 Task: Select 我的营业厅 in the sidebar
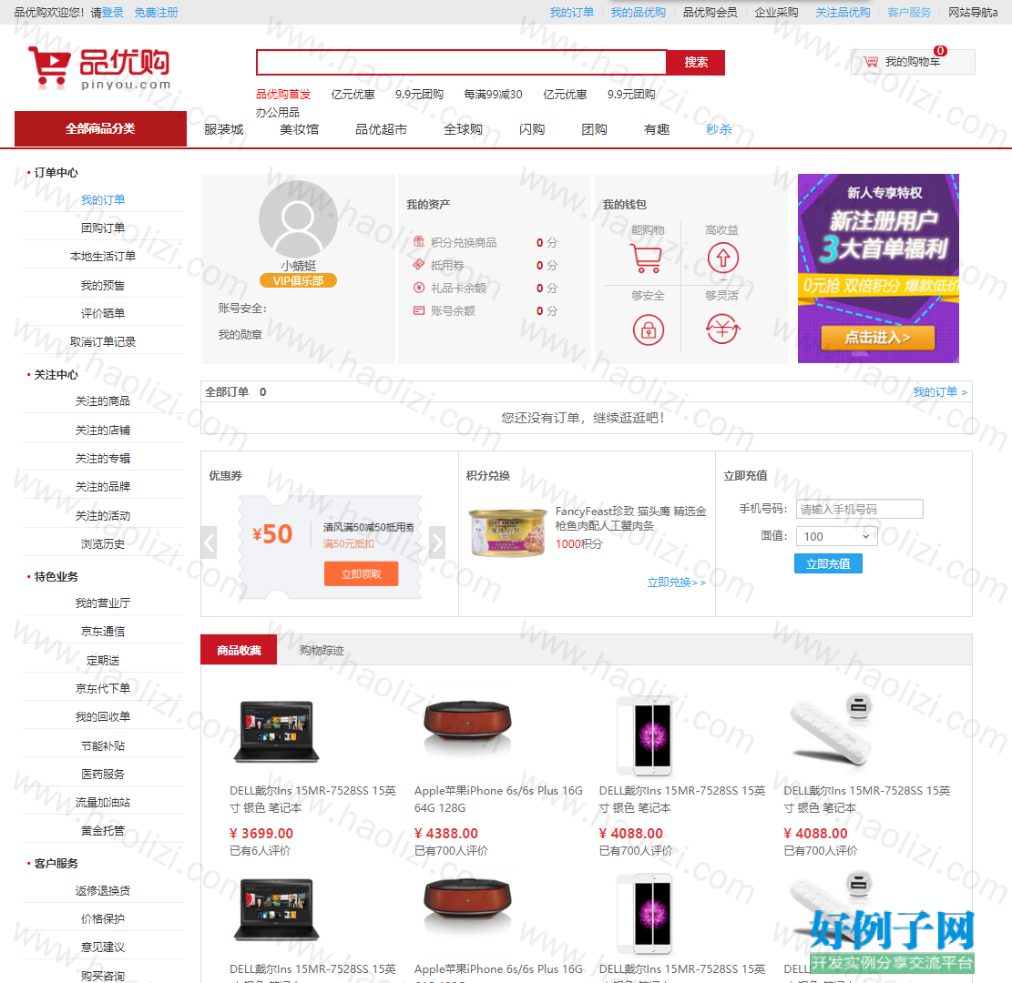tap(103, 603)
